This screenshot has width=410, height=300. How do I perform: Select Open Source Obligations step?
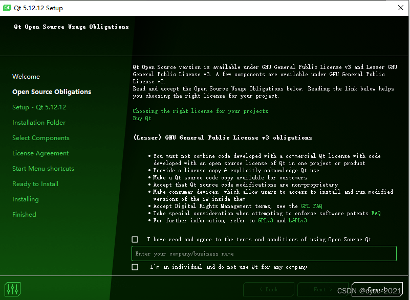pos(52,92)
